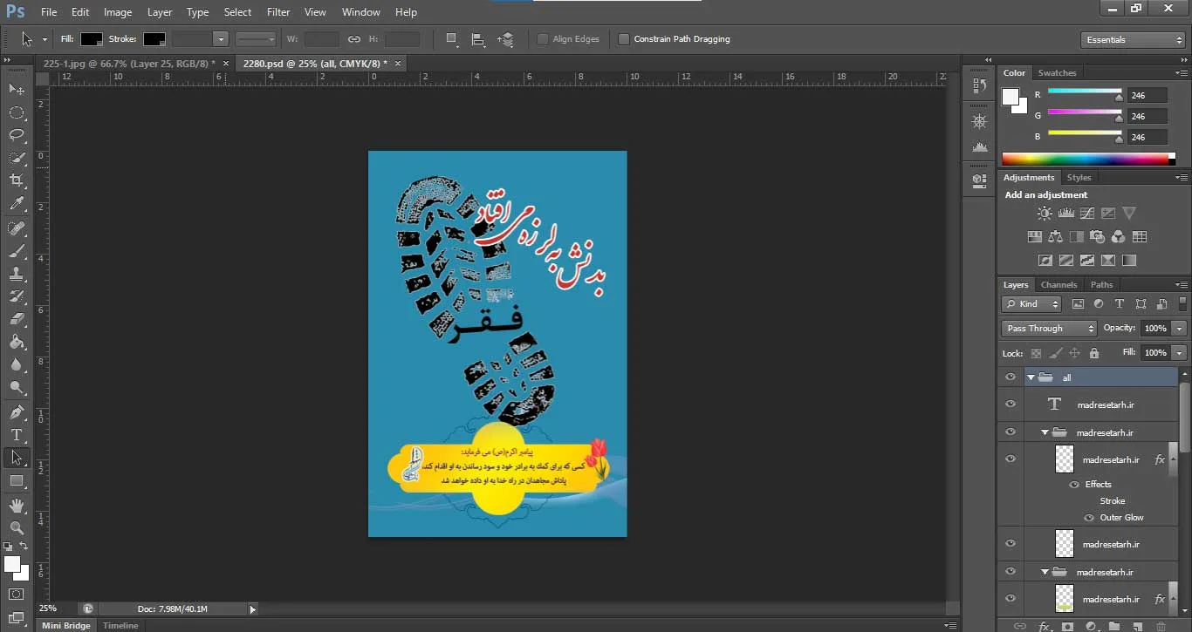Open the Layer menu
1192x632 pixels.
[160, 12]
